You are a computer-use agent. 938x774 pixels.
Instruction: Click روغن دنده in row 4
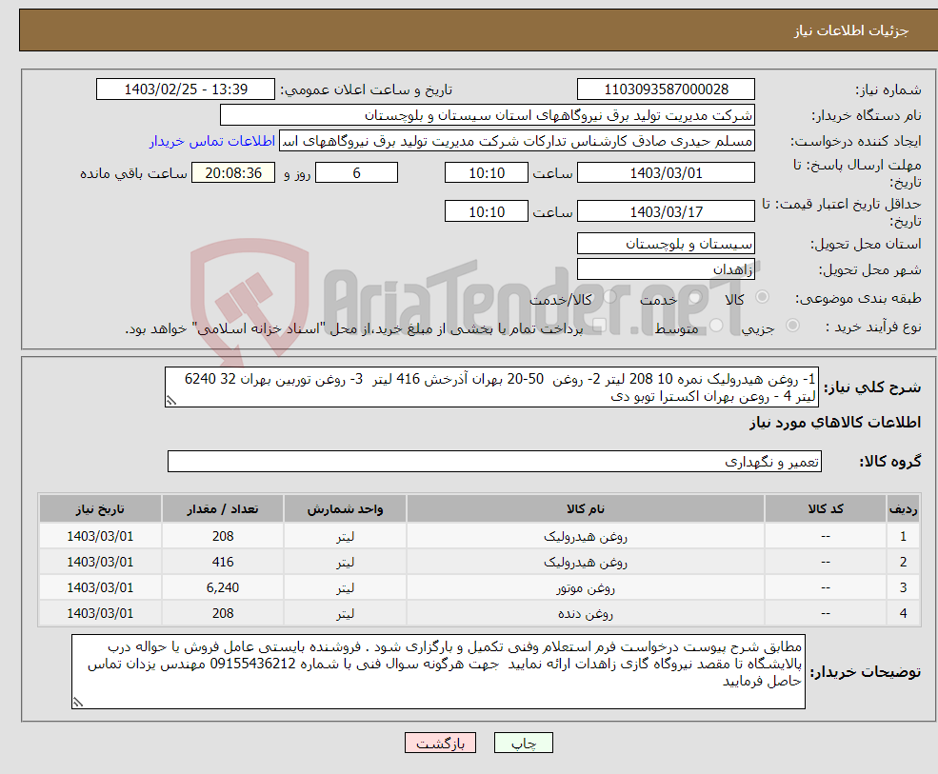tap(586, 614)
